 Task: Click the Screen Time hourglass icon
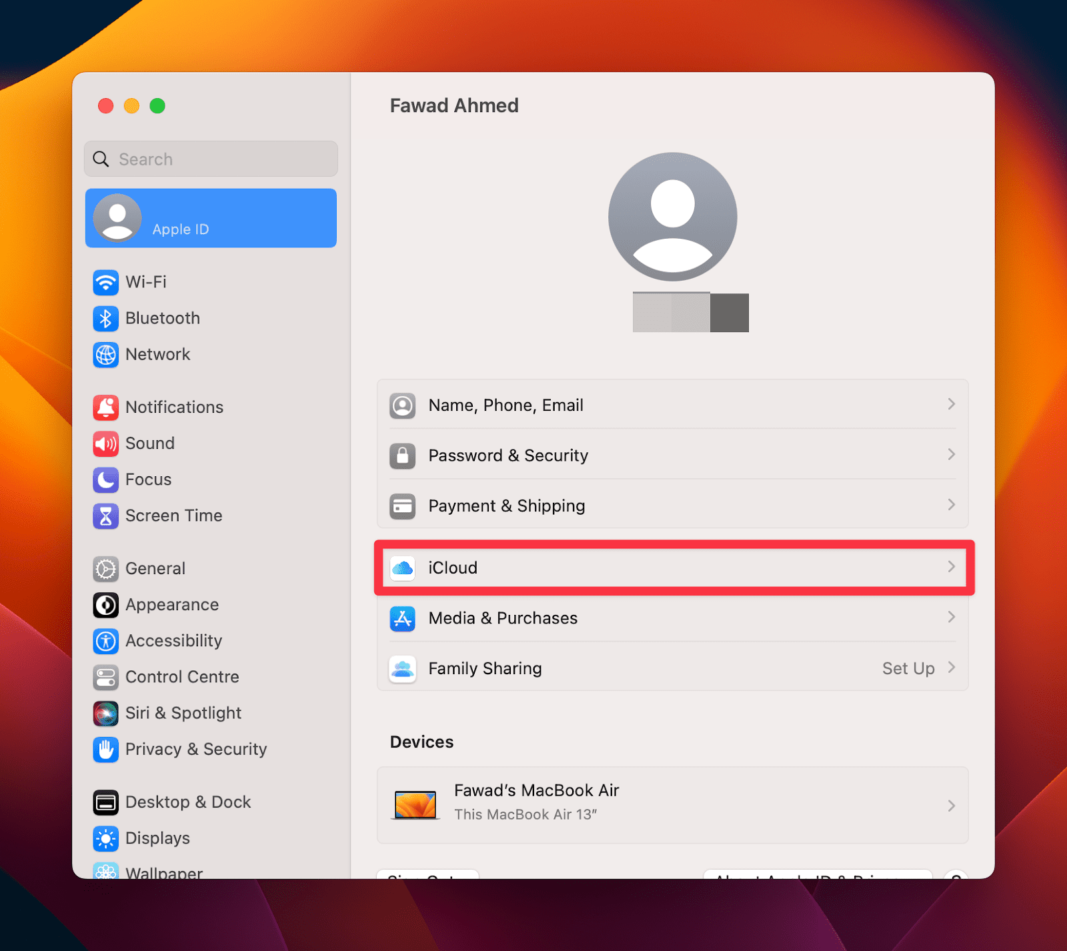coord(105,516)
